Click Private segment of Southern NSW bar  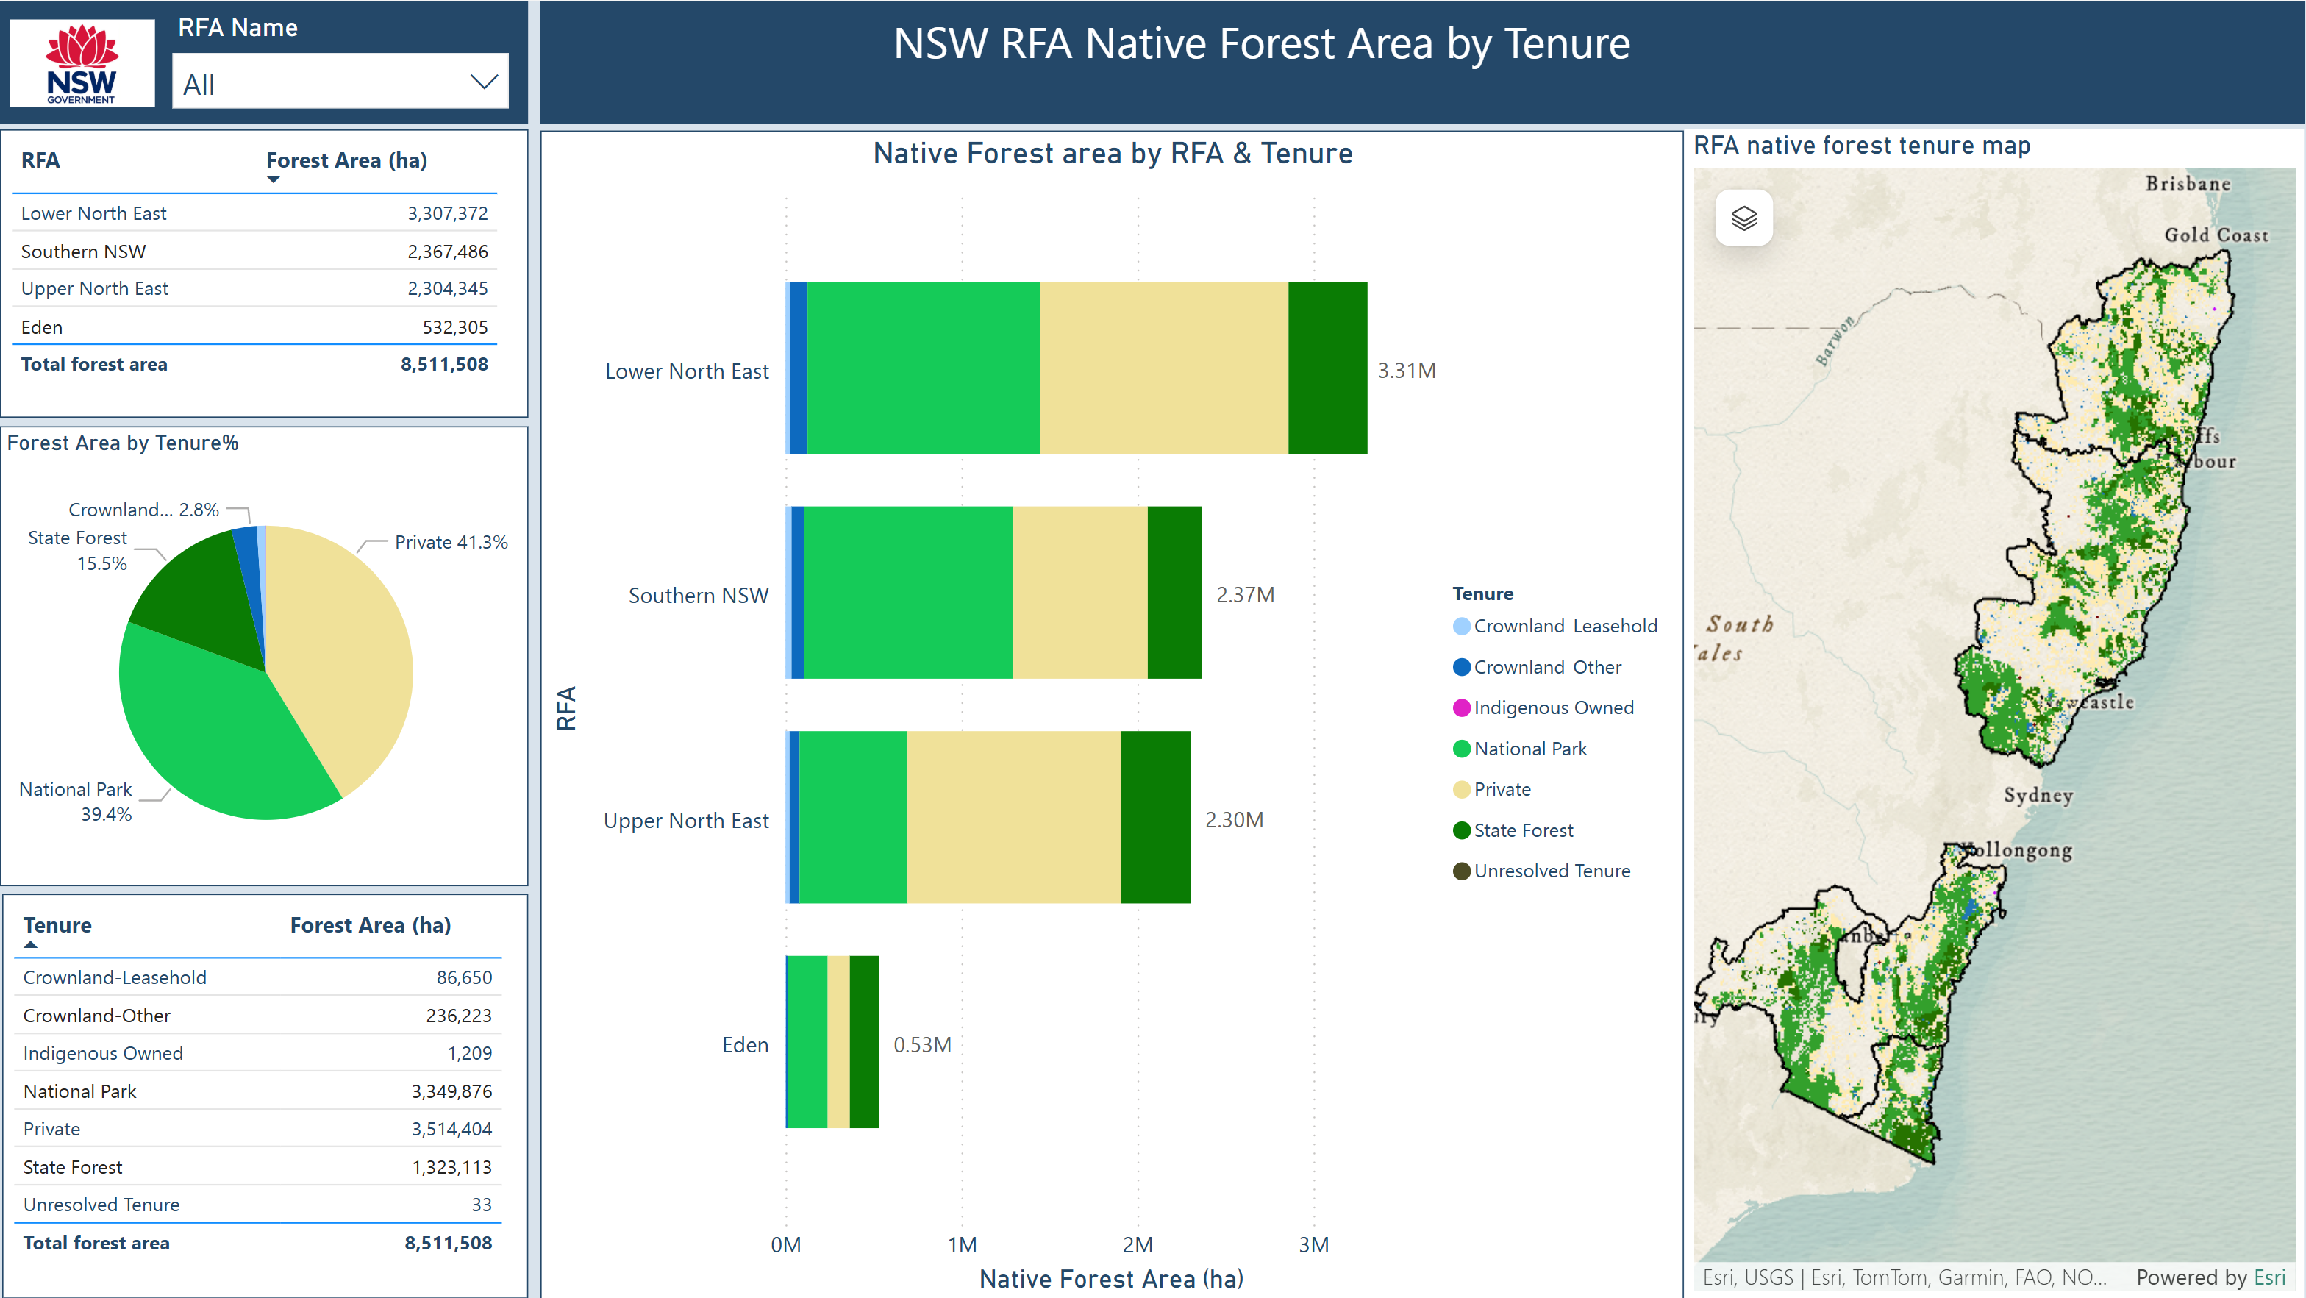(1080, 593)
